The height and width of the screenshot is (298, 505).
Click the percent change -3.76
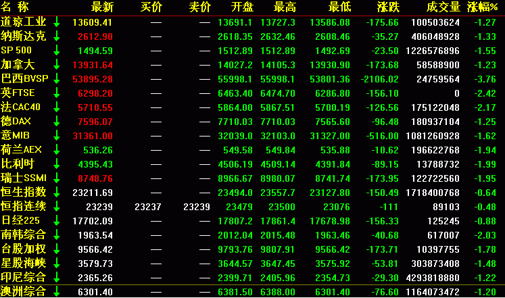click(x=485, y=79)
